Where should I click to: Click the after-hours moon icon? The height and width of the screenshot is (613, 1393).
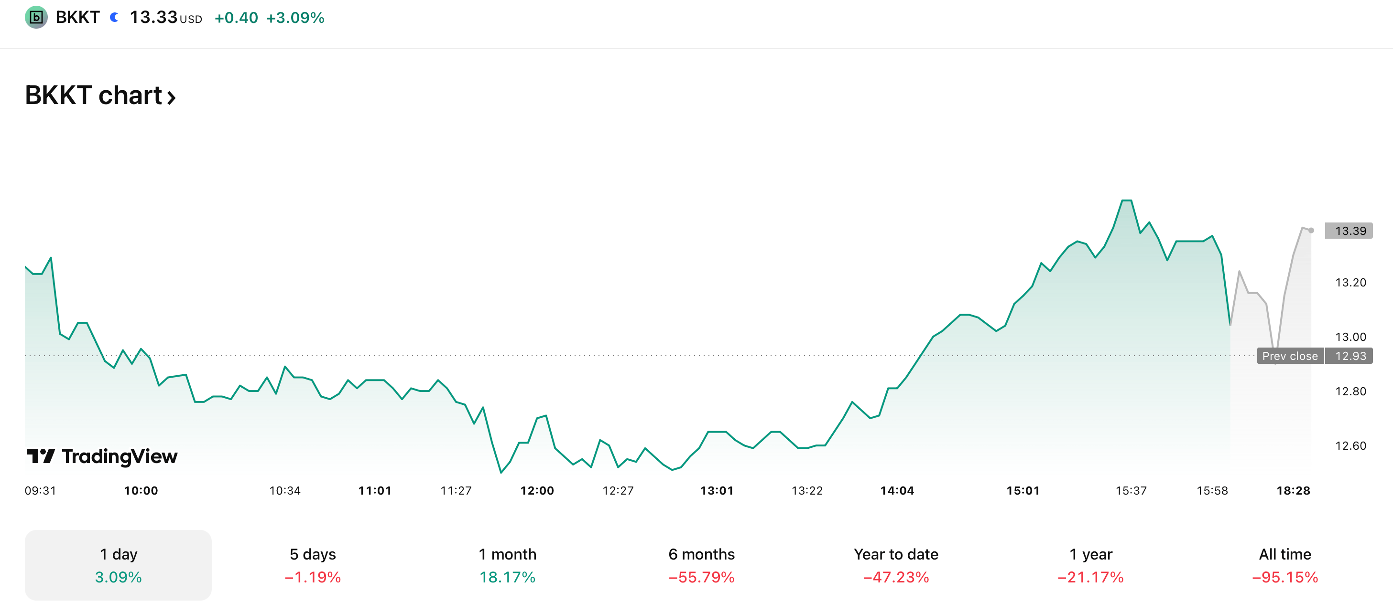(x=114, y=17)
